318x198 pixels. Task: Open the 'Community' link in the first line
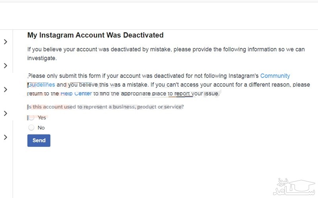pyautogui.click(x=275, y=76)
